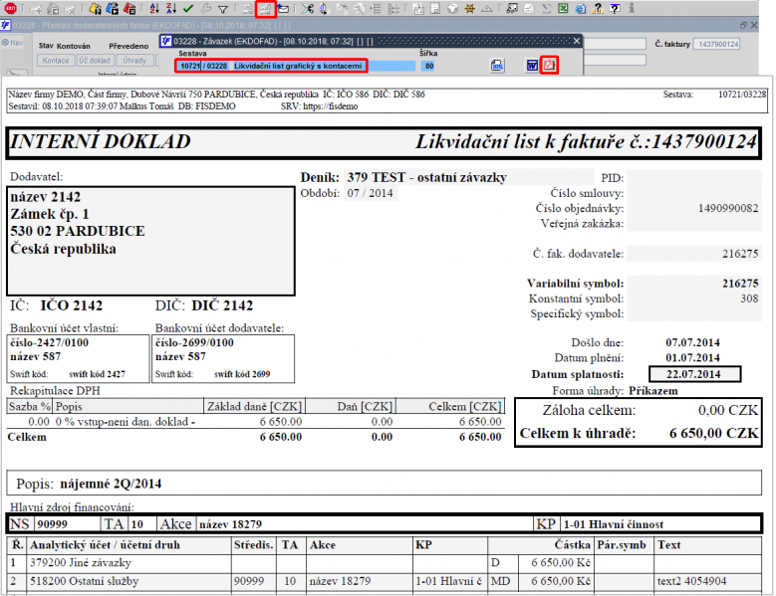Click own bank account 'číslo-2427/0100'
Image resolution: width=776 pixels, height=596 pixels.
coord(49,342)
